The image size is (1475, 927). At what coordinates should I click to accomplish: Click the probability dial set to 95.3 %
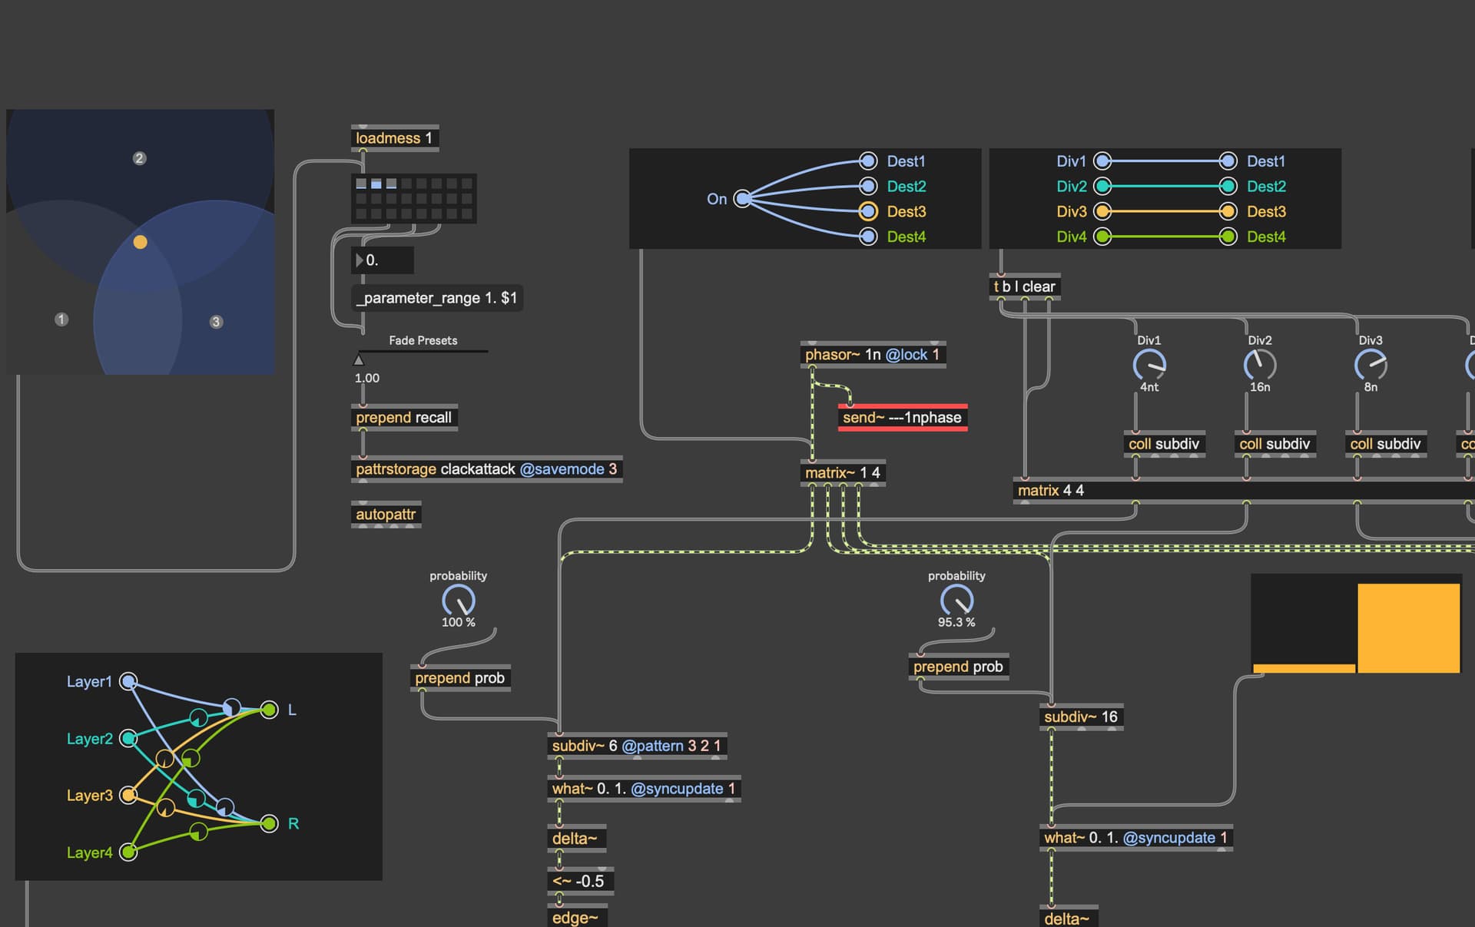(956, 600)
